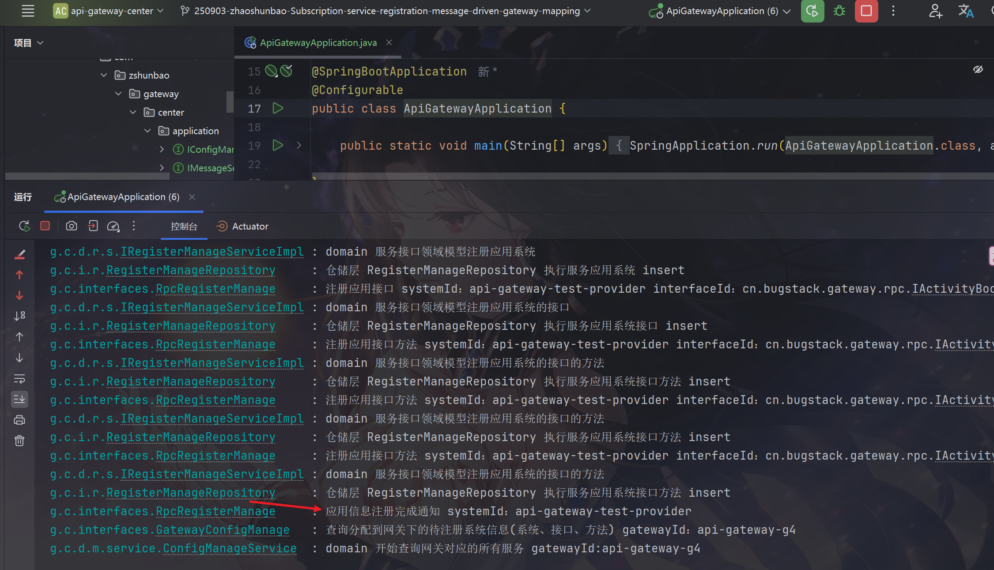This screenshot has width=994, height=570.
Task: Select the ApiGatewayApplication.java editor tab
Action: tap(317, 42)
